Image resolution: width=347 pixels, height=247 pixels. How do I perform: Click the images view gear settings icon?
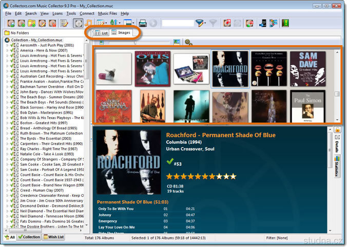coord(188,42)
